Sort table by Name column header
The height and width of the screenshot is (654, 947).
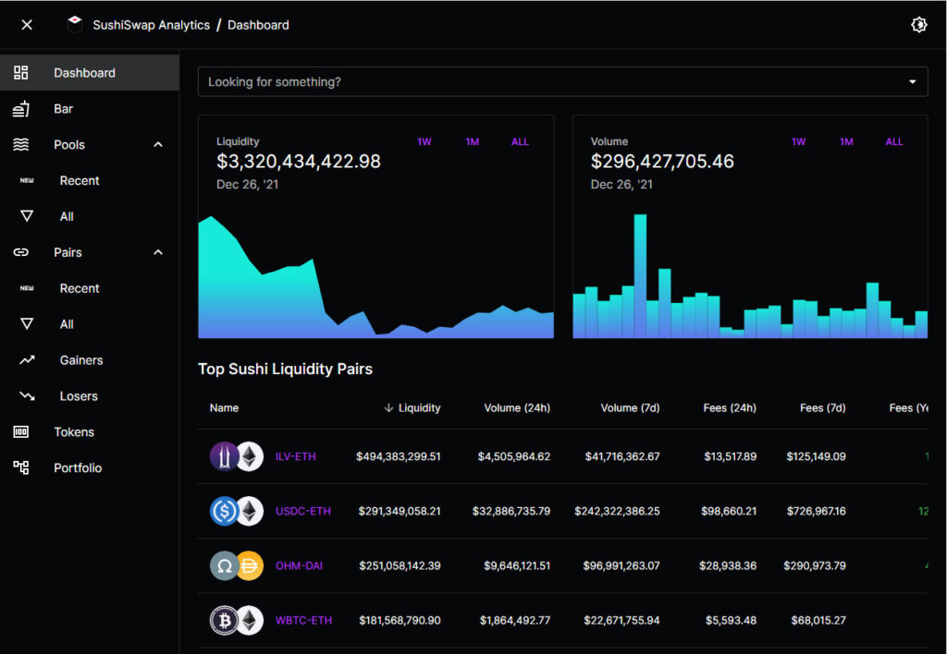pyautogui.click(x=224, y=408)
